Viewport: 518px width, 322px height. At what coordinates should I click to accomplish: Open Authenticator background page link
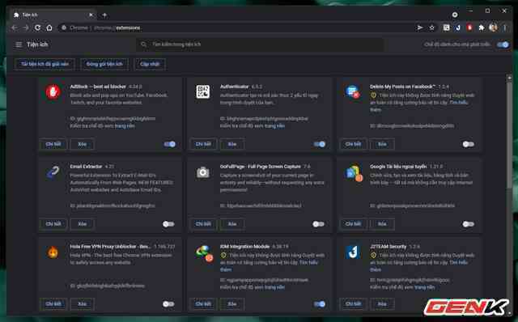tap(275, 126)
